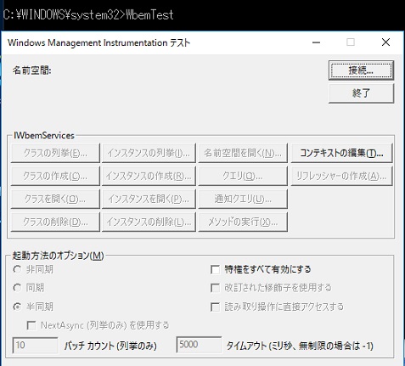The width and height of the screenshot is (405, 366).
Task: Click クラスの列挙(E)... button
Action: click(x=55, y=153)
